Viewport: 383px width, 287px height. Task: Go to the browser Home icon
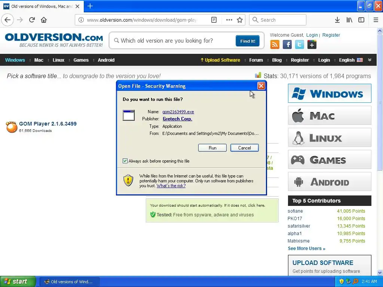tap(44, 20)
